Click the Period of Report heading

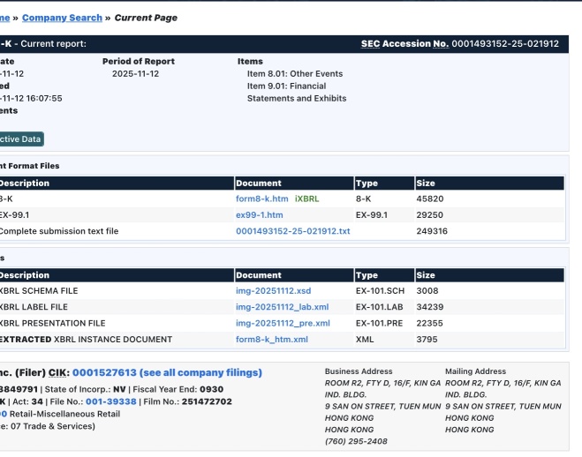[138, 62]
